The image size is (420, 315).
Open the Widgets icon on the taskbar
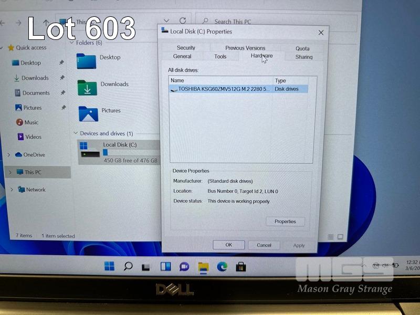point(165,267)
